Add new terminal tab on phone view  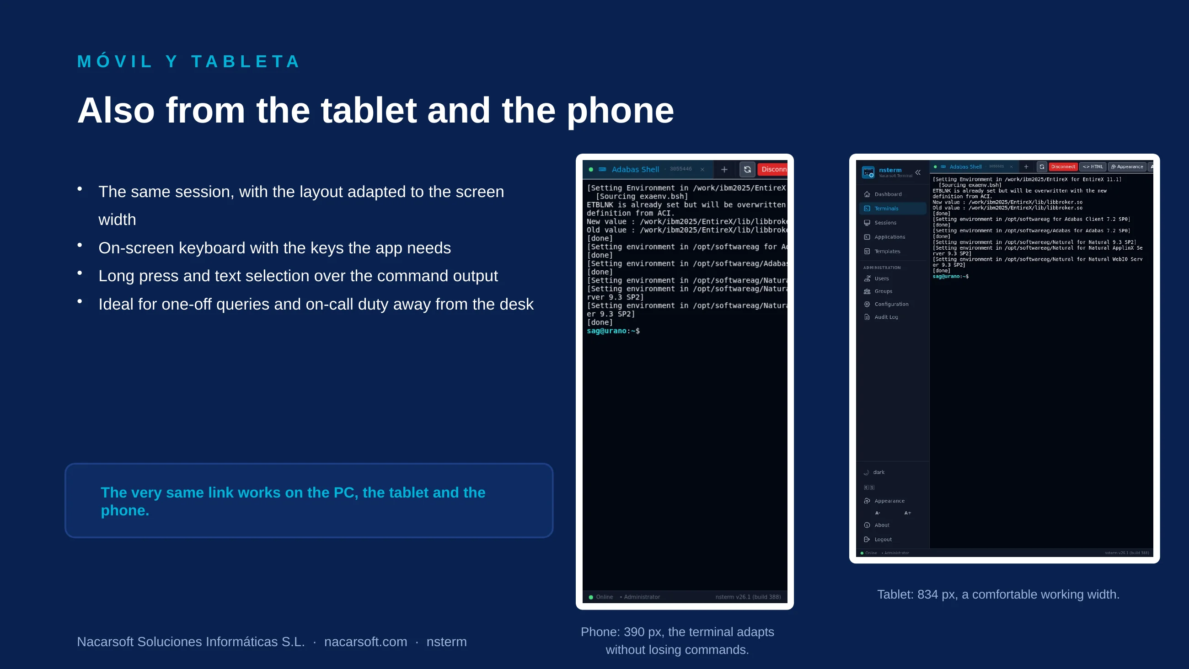[724, 170]
